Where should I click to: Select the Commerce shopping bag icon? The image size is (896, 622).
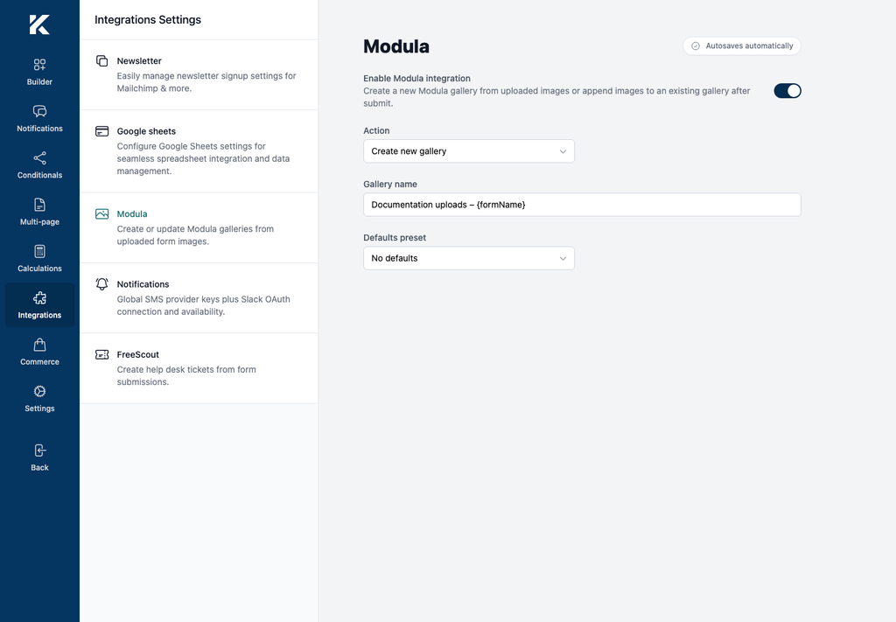click(39, 345)
